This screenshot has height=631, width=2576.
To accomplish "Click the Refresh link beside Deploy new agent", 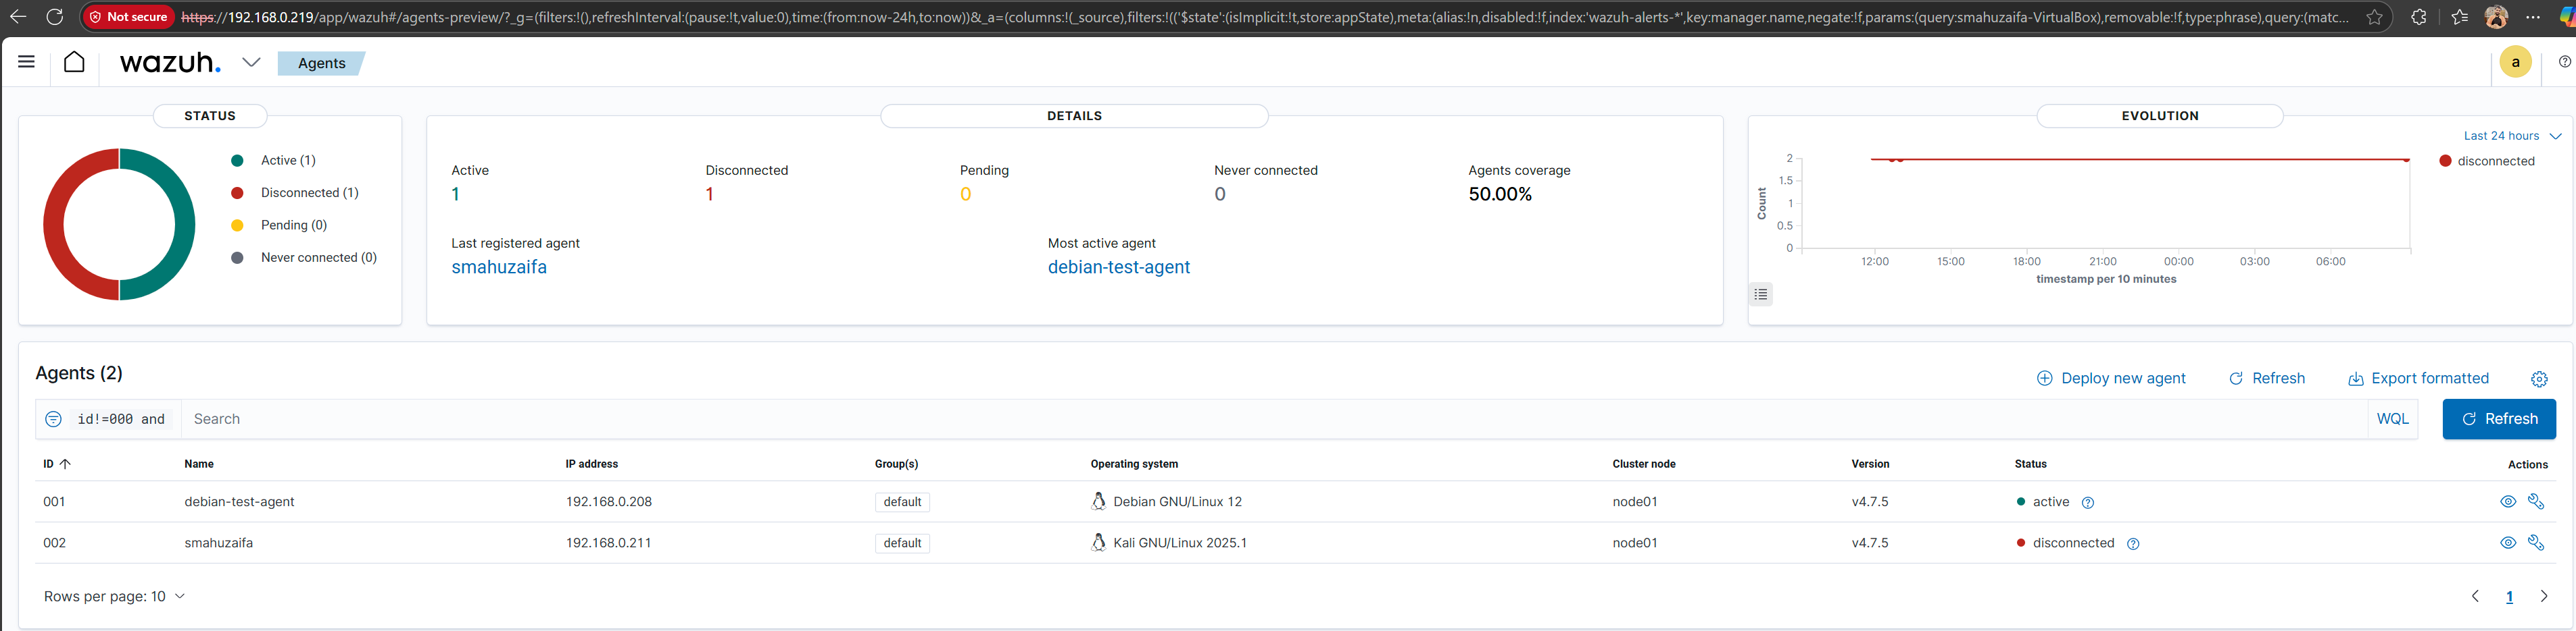I will coord(2267,379).
